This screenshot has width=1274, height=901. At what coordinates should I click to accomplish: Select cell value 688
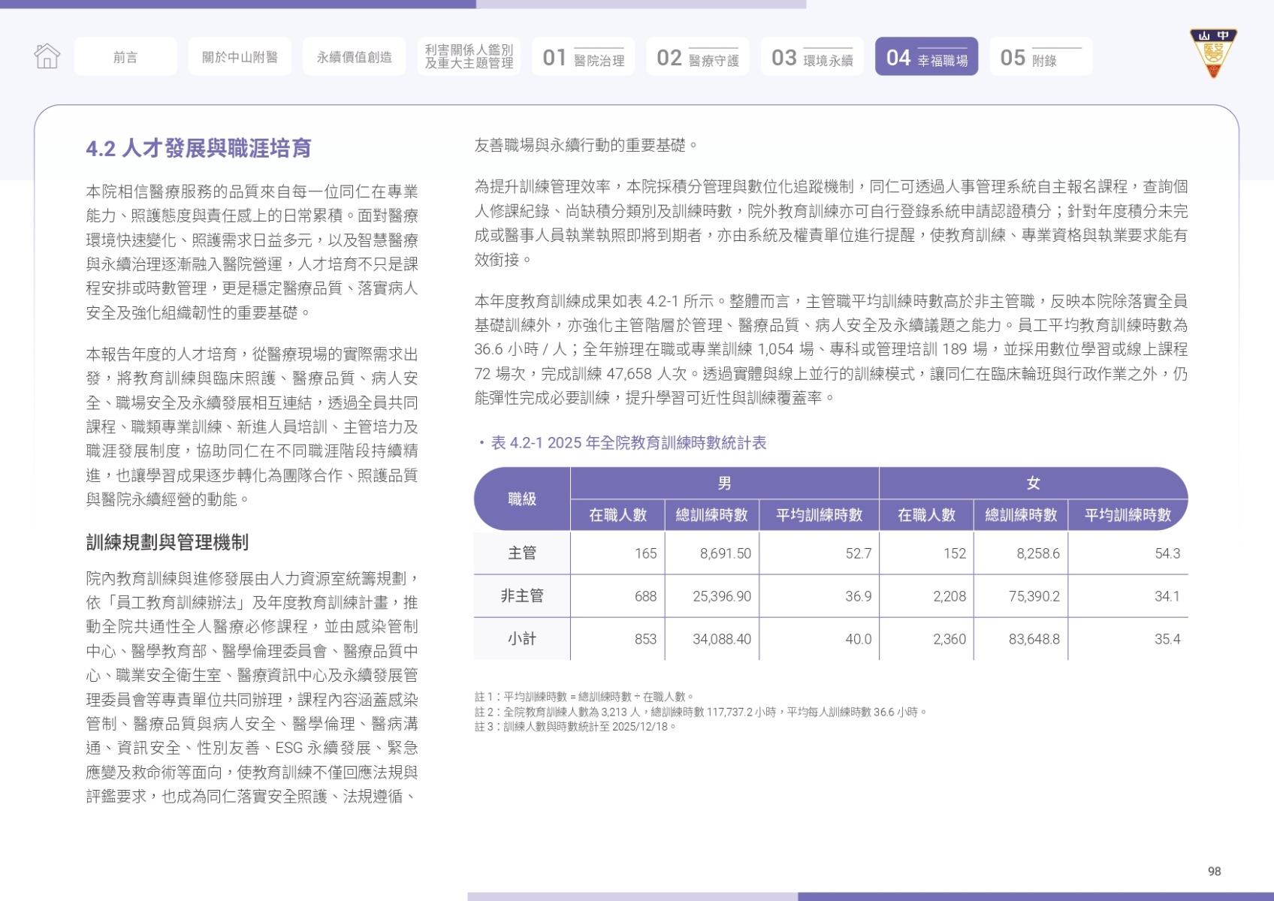click(645, 596)
